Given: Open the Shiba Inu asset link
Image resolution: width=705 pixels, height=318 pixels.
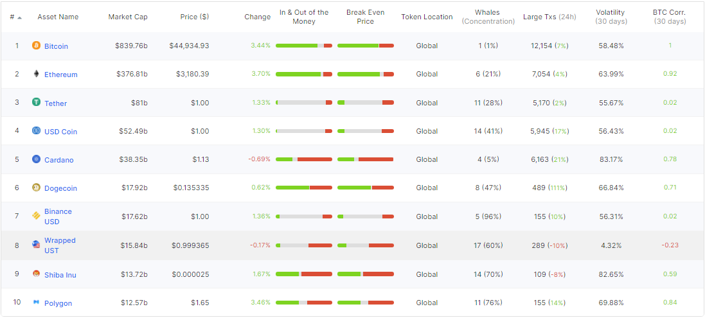Looking at the screenshot, I should point(60,275).
